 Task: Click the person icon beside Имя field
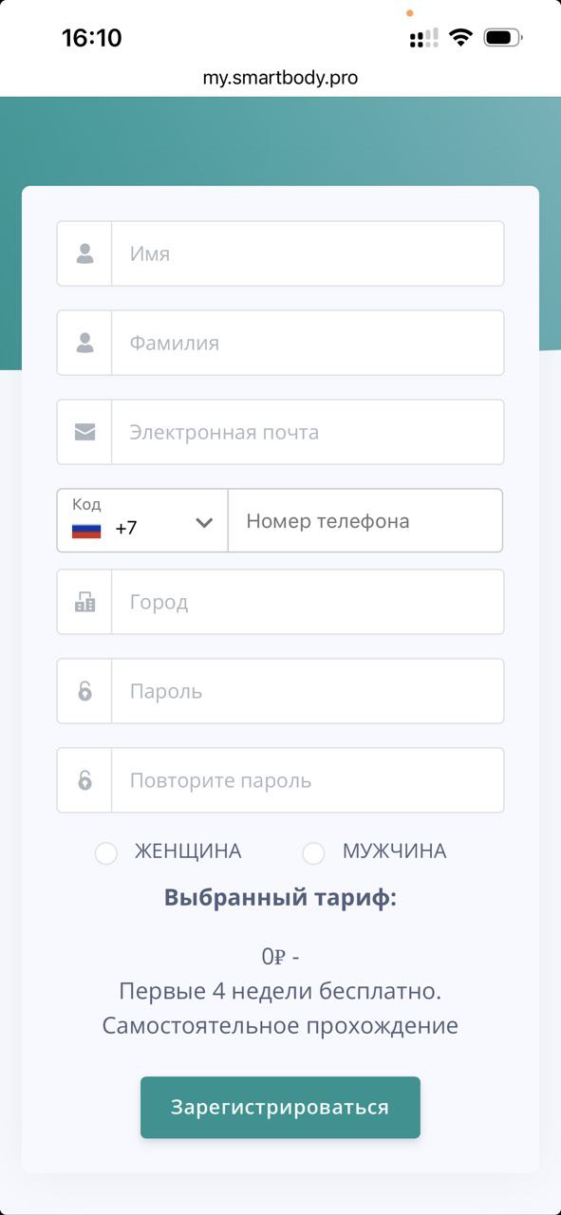(85, 253)
